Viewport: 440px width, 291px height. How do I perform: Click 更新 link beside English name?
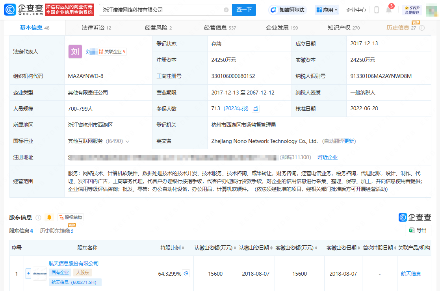(349, 141)
